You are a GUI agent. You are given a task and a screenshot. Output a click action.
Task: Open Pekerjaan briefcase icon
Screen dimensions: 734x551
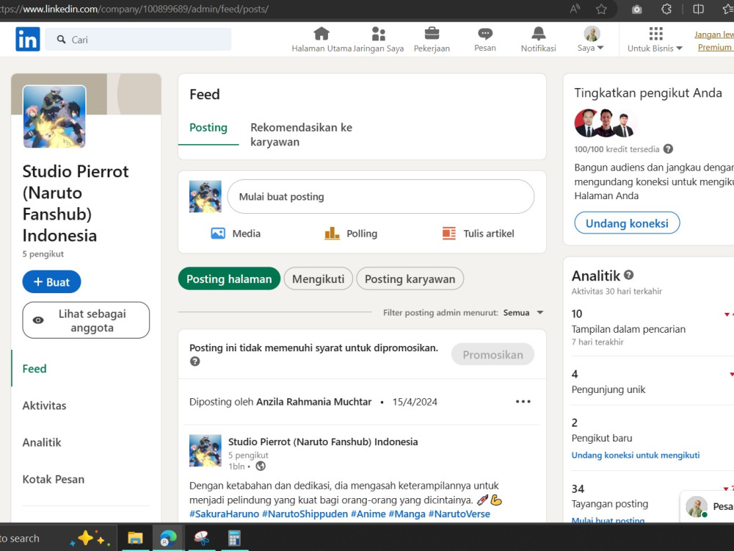tap(432, 34)
